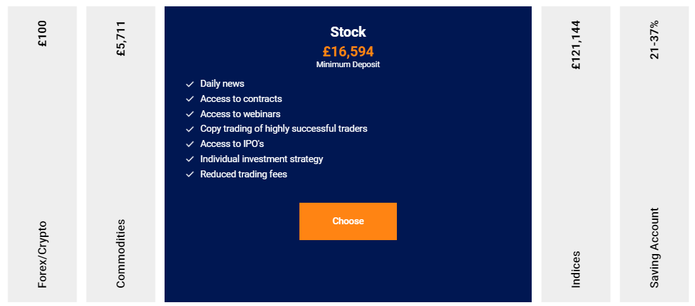Click the checkmark icon beside Daily news

click(189, 84)
